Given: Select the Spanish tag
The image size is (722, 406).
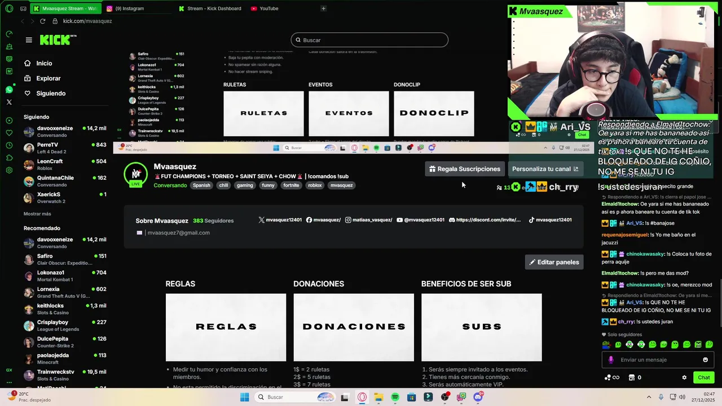Looking at the screenshot, I should [201, 185].
